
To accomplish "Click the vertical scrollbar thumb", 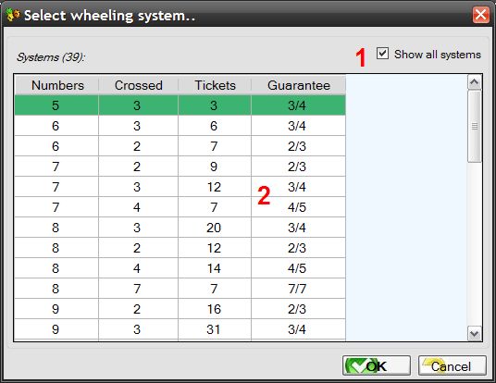I will [x=474, y=127].
